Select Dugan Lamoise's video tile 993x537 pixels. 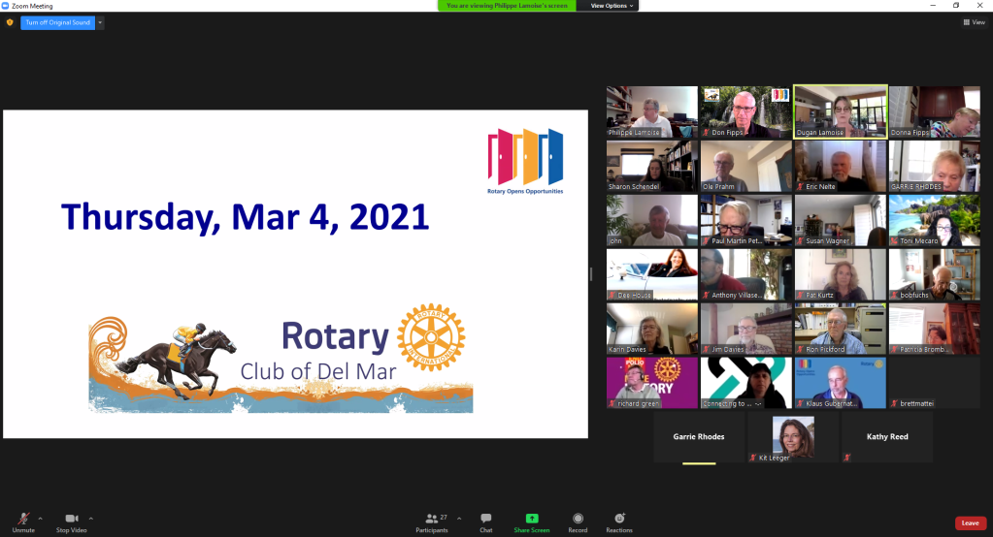coord(840,111)
